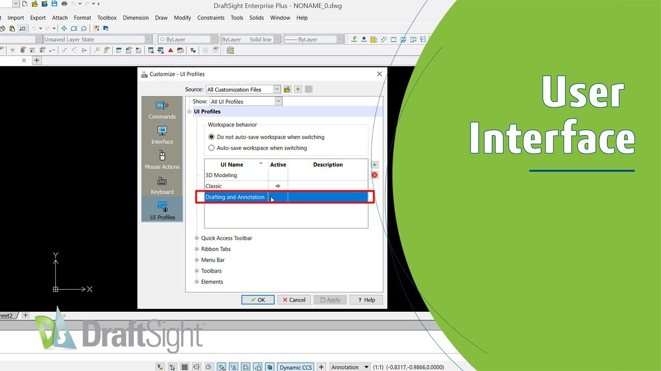
Task: Select the UI Profiles section in sidebar
Action: [162, 210]
